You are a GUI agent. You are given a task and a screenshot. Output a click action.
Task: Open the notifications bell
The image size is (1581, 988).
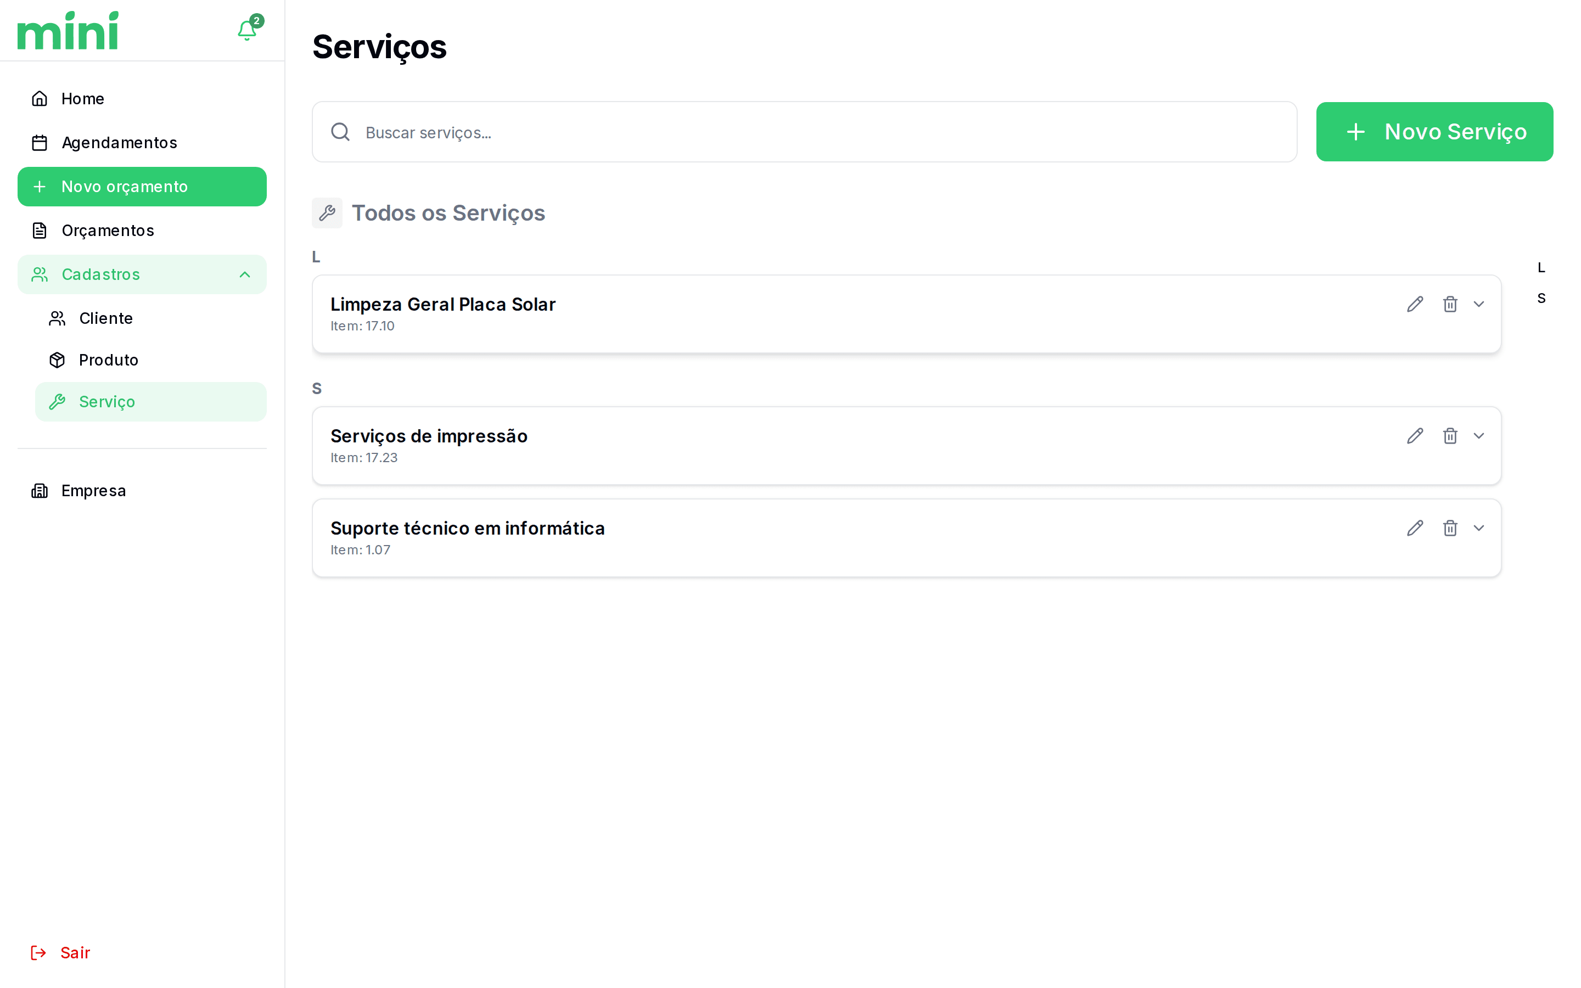coord(247,30)
